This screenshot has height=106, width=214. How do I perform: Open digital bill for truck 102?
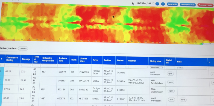click(x=171, y=100)
